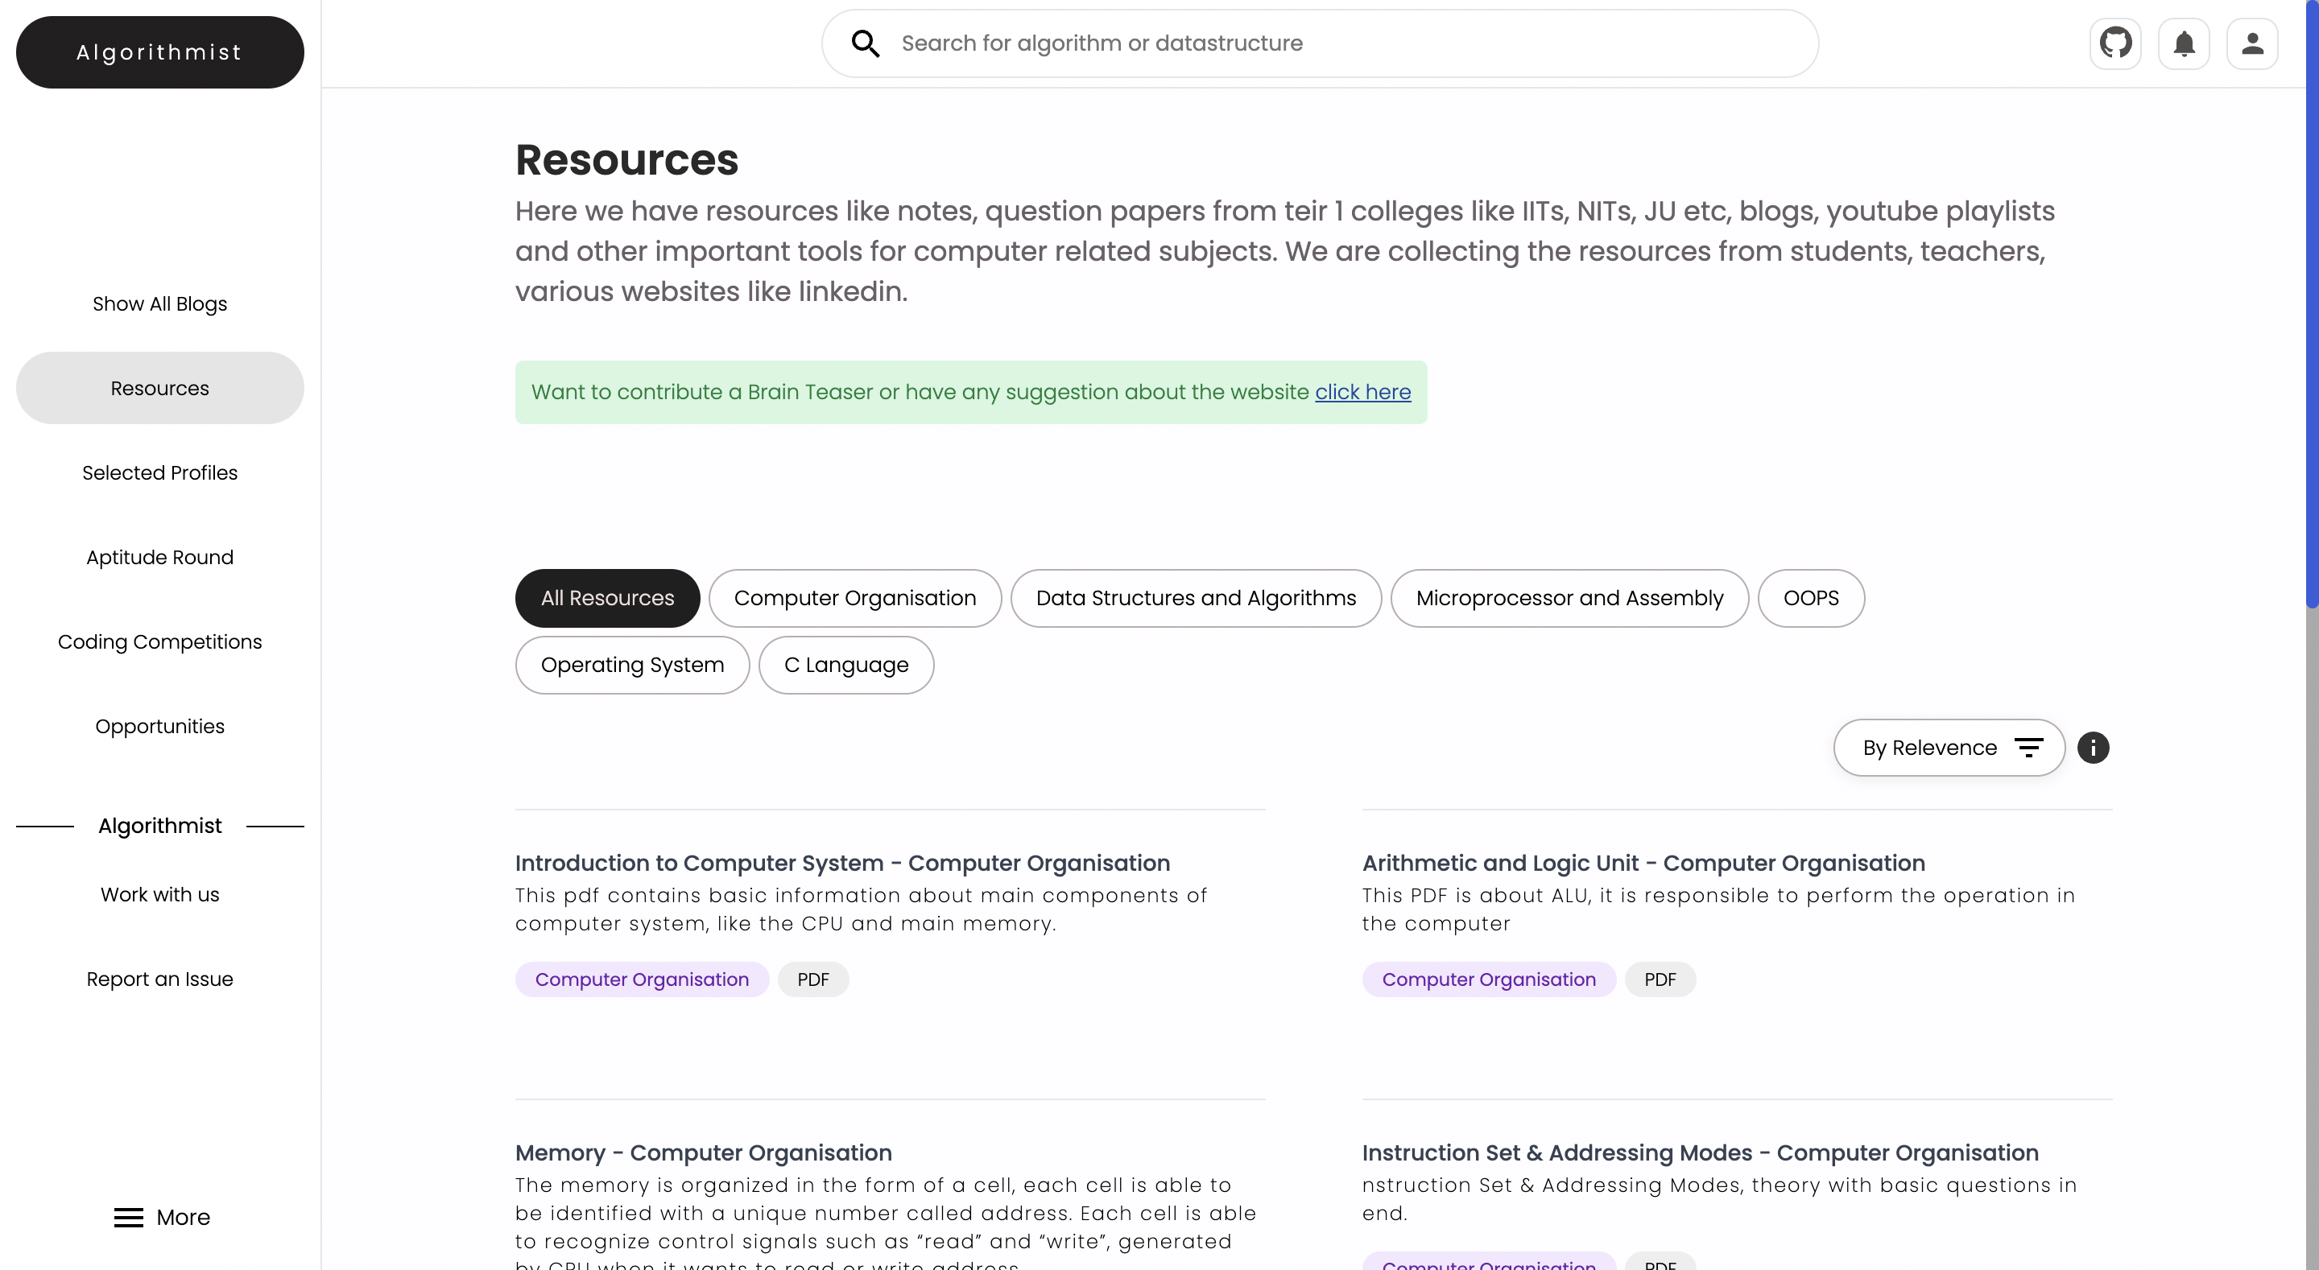2319x1270 pixels.
Task: Open the notifications bell
Action: (2185, 43)
